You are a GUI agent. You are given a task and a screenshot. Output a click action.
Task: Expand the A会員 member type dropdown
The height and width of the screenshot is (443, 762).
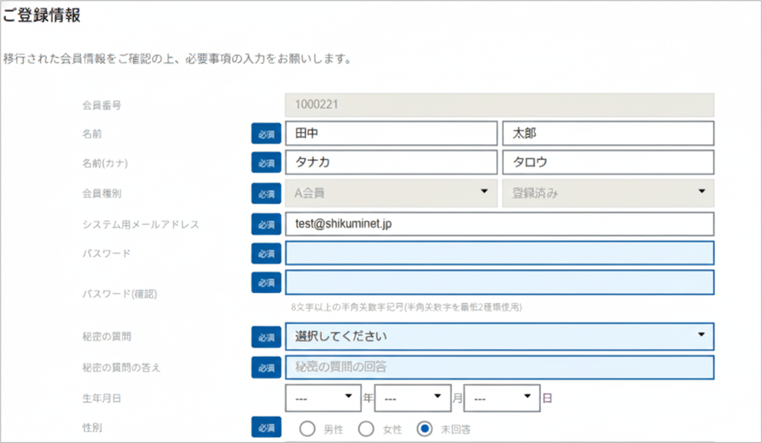tap(391, 193)
